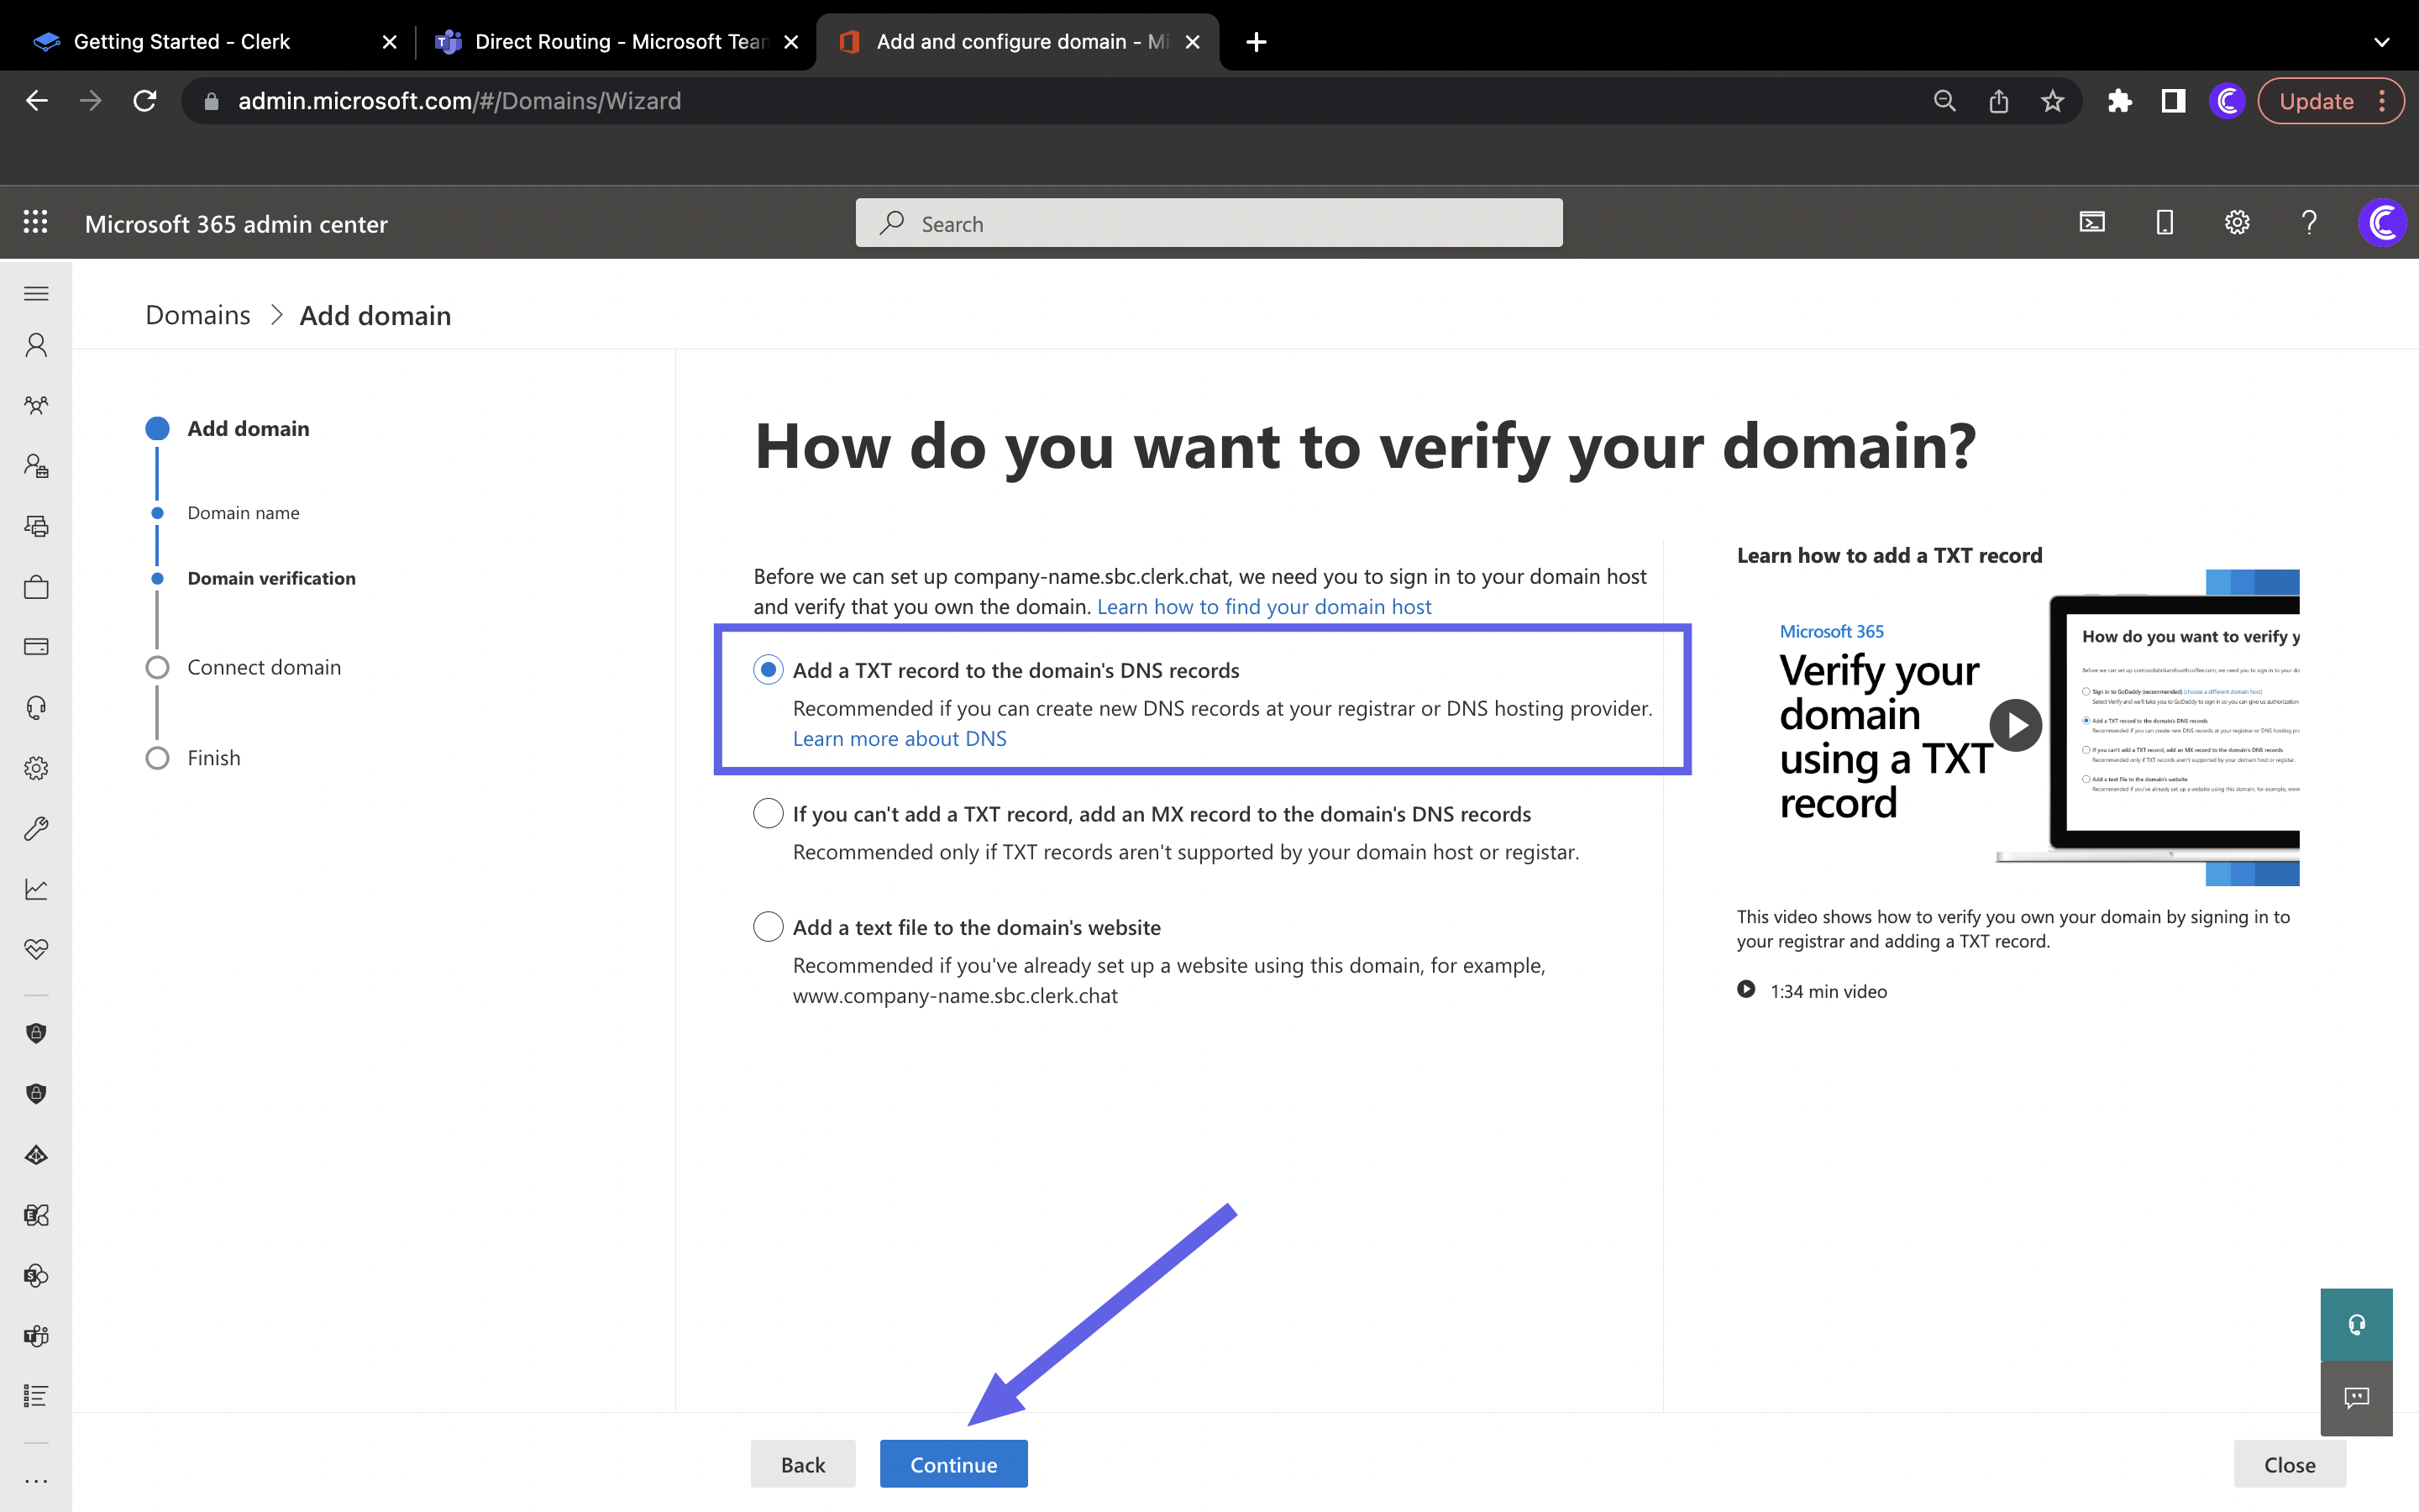Open Exchange admin sidebar icon
Viewport: 2419px width, 1512px height.
36,1215
